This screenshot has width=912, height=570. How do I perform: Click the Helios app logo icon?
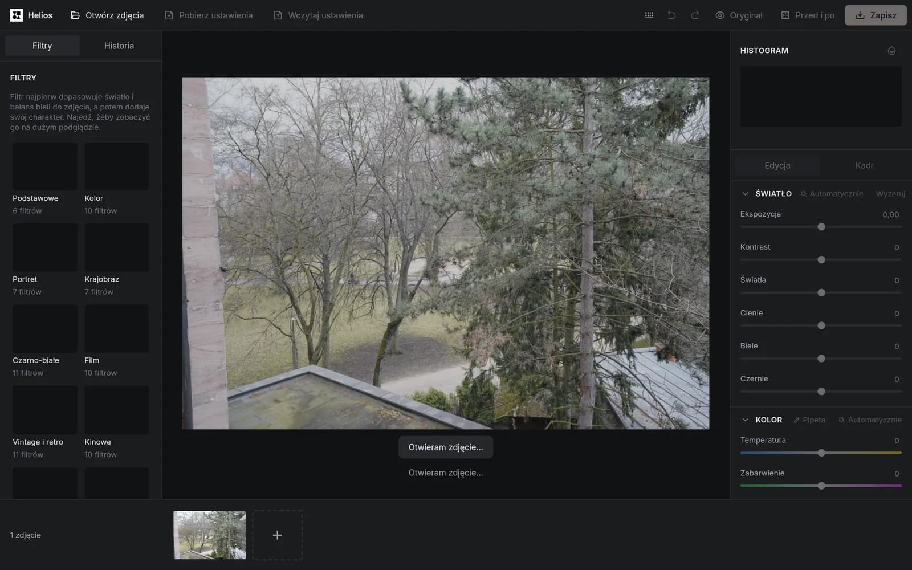pos(17,15)
